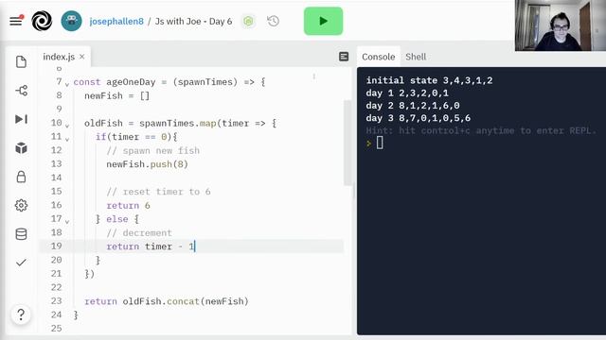Click comment '// spawn new fish'
Viewport: 606px width, 340px height.
pos(153,150)
